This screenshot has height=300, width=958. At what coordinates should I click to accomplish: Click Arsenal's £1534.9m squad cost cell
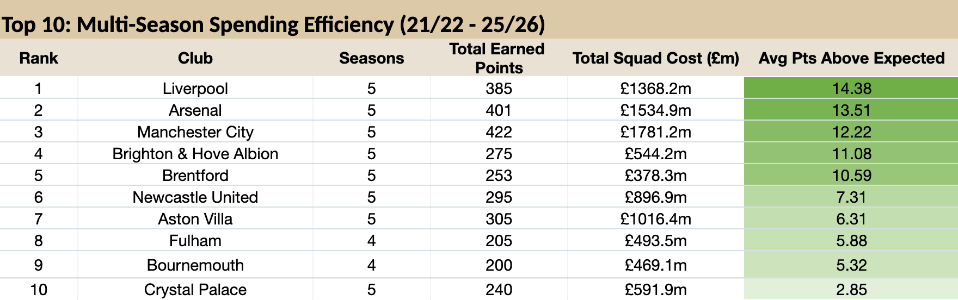pos(656,110)
